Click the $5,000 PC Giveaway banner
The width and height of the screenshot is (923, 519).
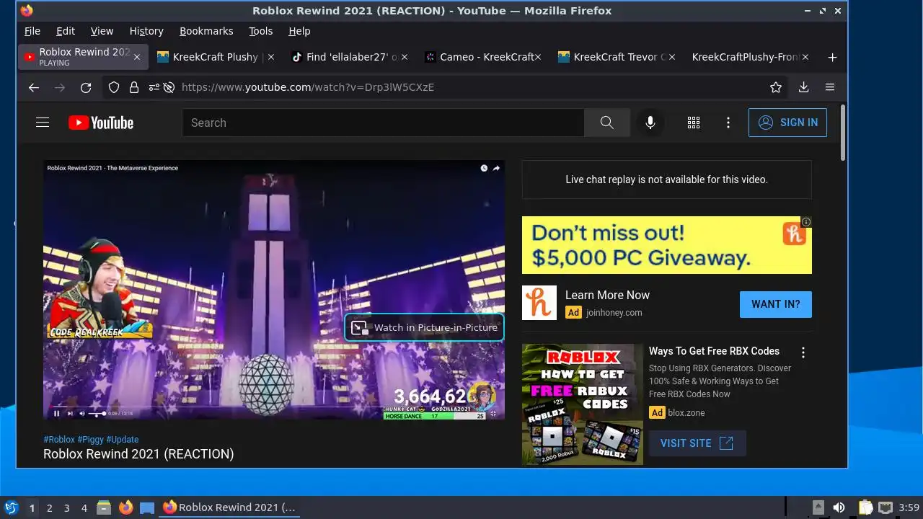pos(666,245)
